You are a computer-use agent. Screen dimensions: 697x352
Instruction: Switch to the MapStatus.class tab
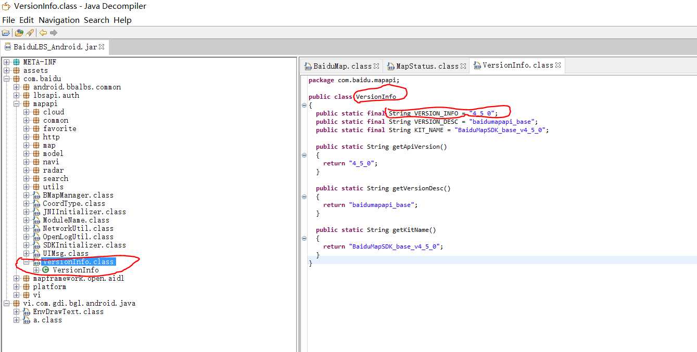[427, 66]
